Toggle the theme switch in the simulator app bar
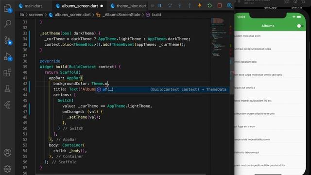This screenshot has height=175, width=311. tap(300, 26)
